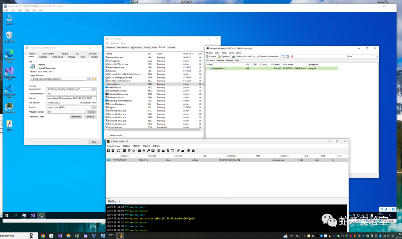Click the cube about icon in Cobalt Strike
This screenshot has height=239, width=402.
tap(193, 151)
